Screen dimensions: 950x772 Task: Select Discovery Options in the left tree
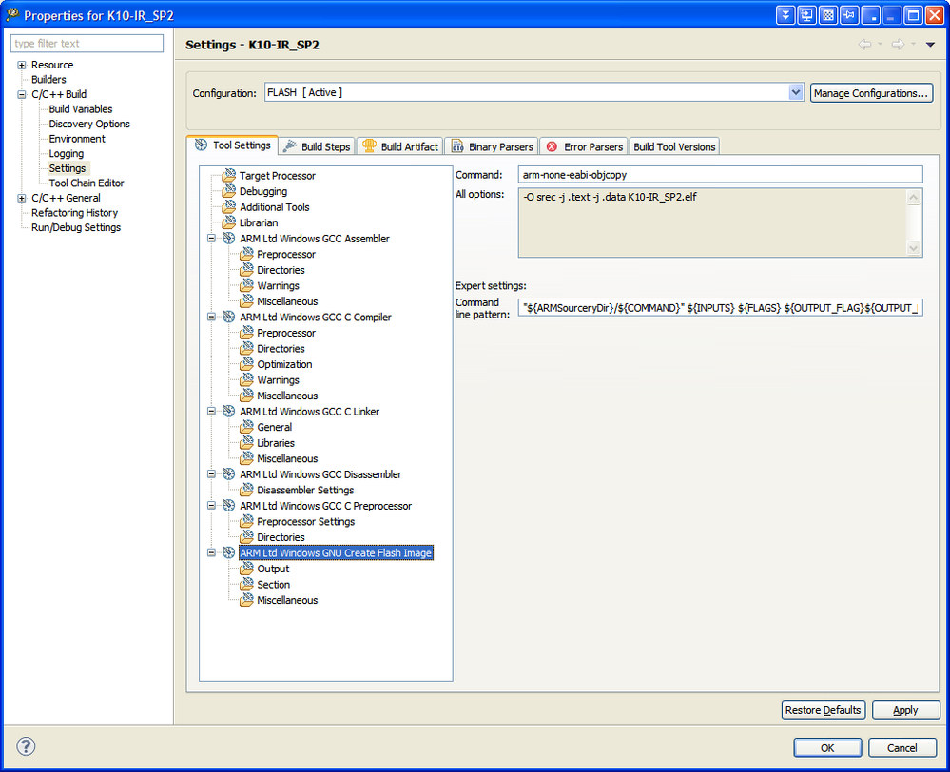pyautogui.click(x=89, y=124)
